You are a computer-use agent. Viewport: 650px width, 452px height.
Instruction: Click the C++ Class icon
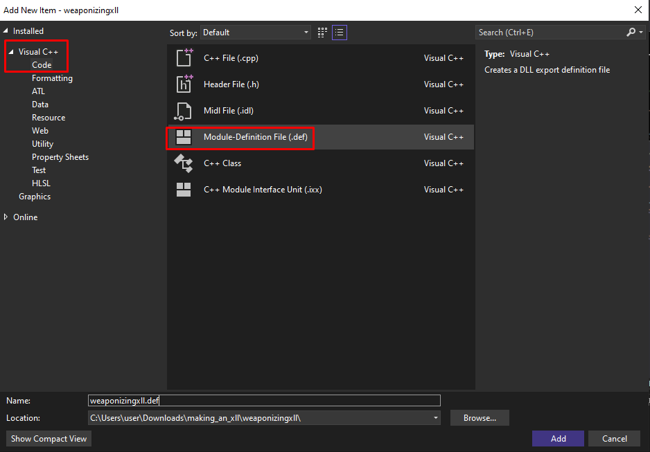[184, 163]
